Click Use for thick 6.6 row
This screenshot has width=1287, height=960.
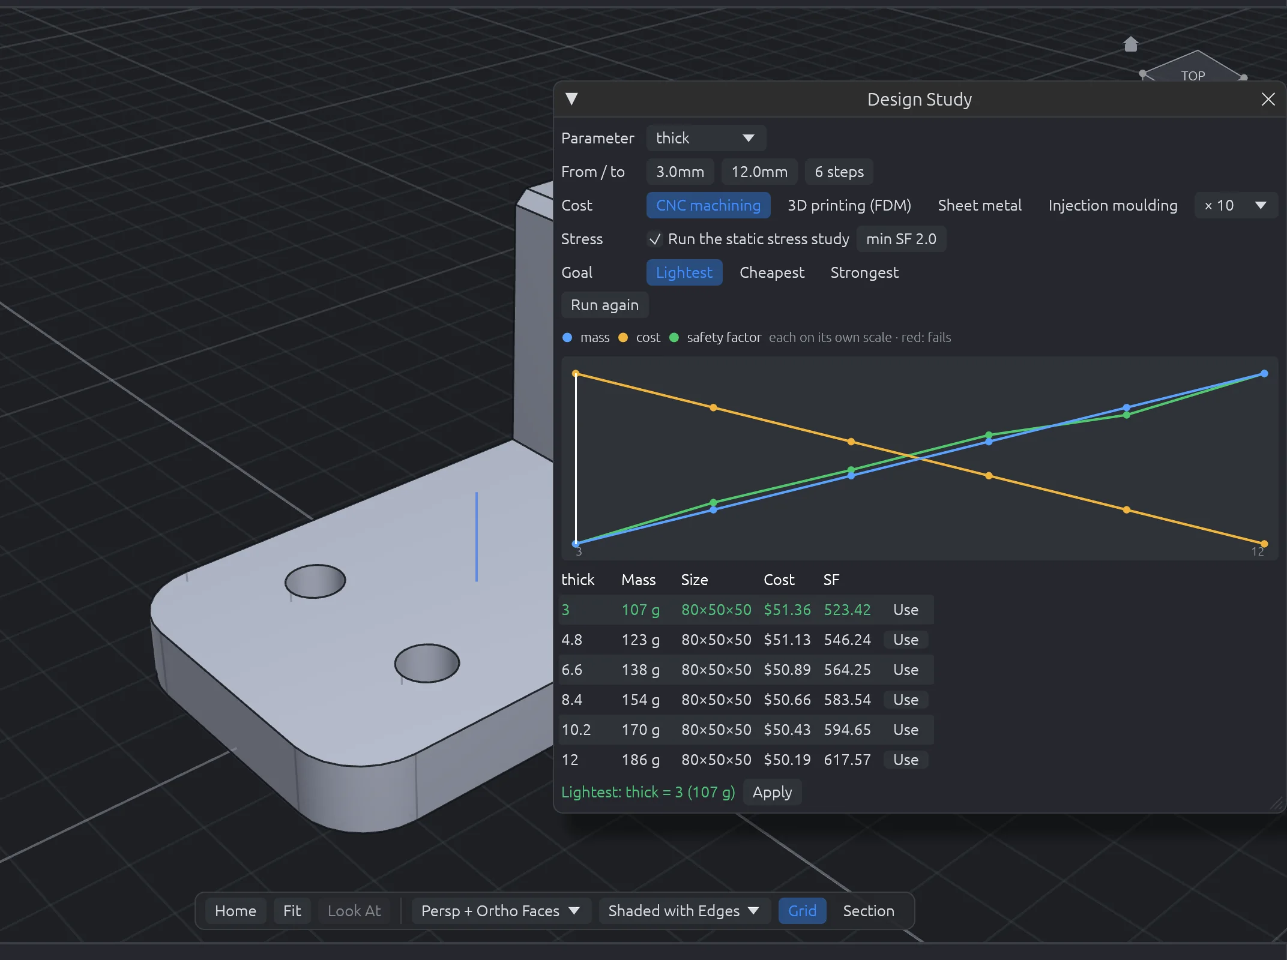point(905,670)
